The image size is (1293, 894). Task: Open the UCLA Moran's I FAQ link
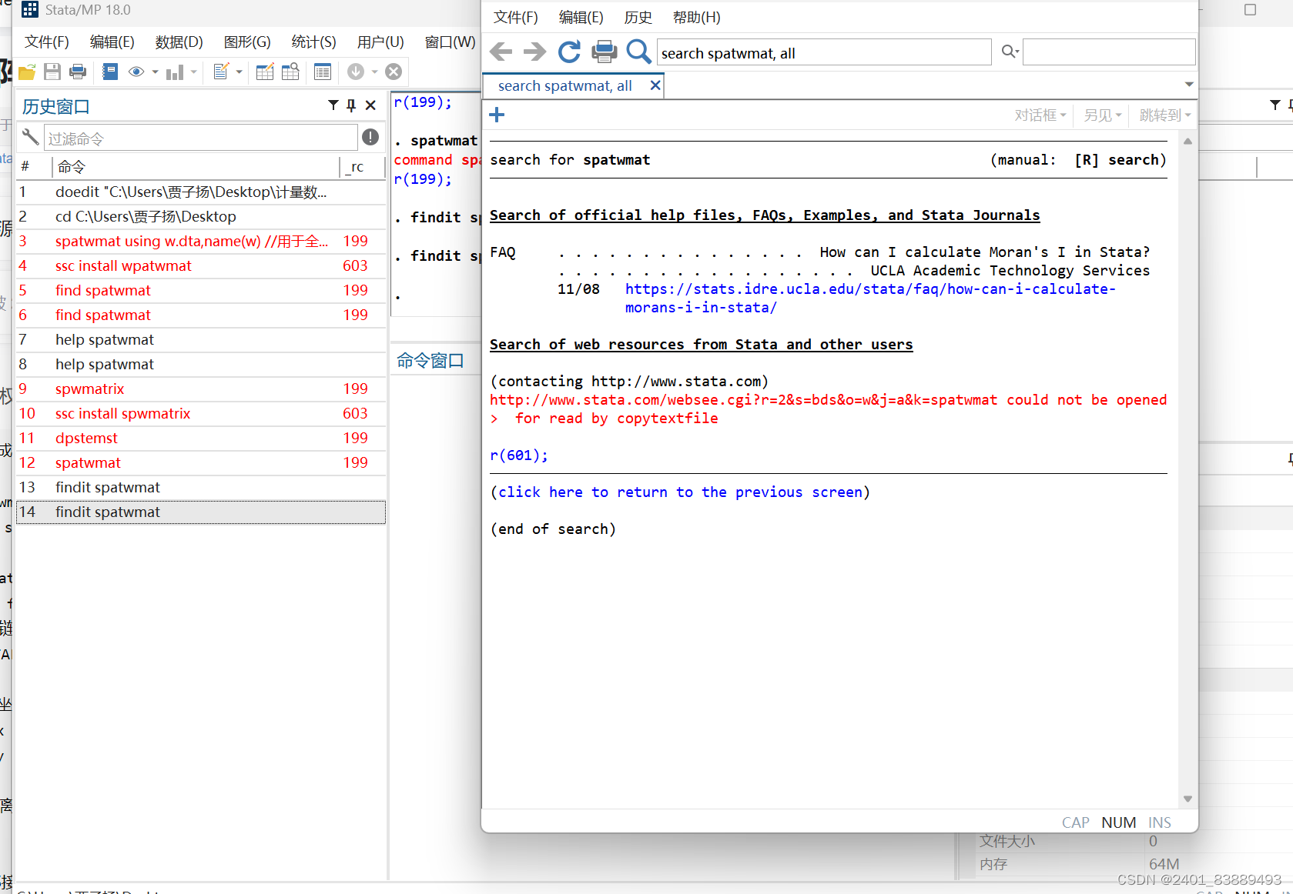coord(870,298)
